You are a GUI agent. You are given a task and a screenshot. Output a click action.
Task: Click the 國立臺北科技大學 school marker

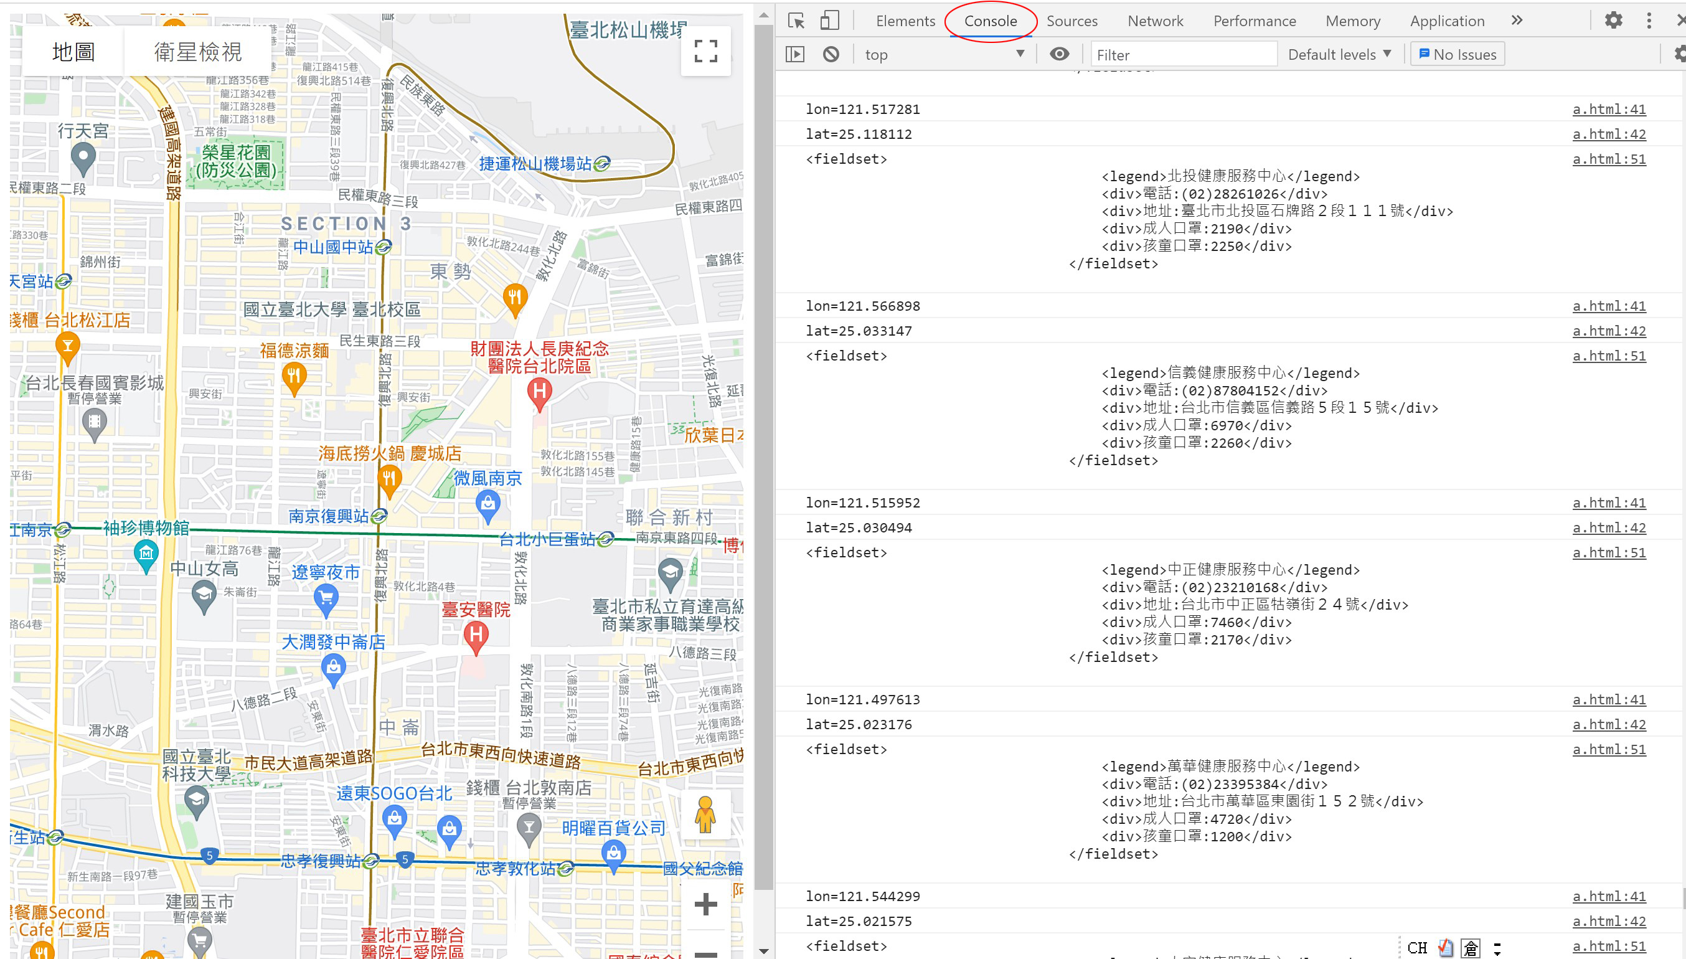(196, 803)
